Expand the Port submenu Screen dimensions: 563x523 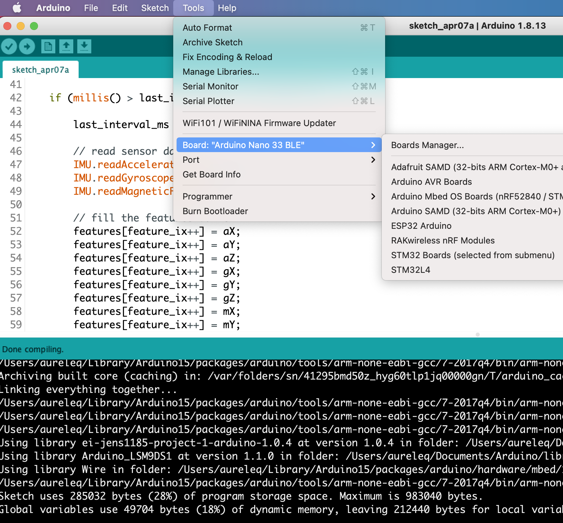pos(279,160)
